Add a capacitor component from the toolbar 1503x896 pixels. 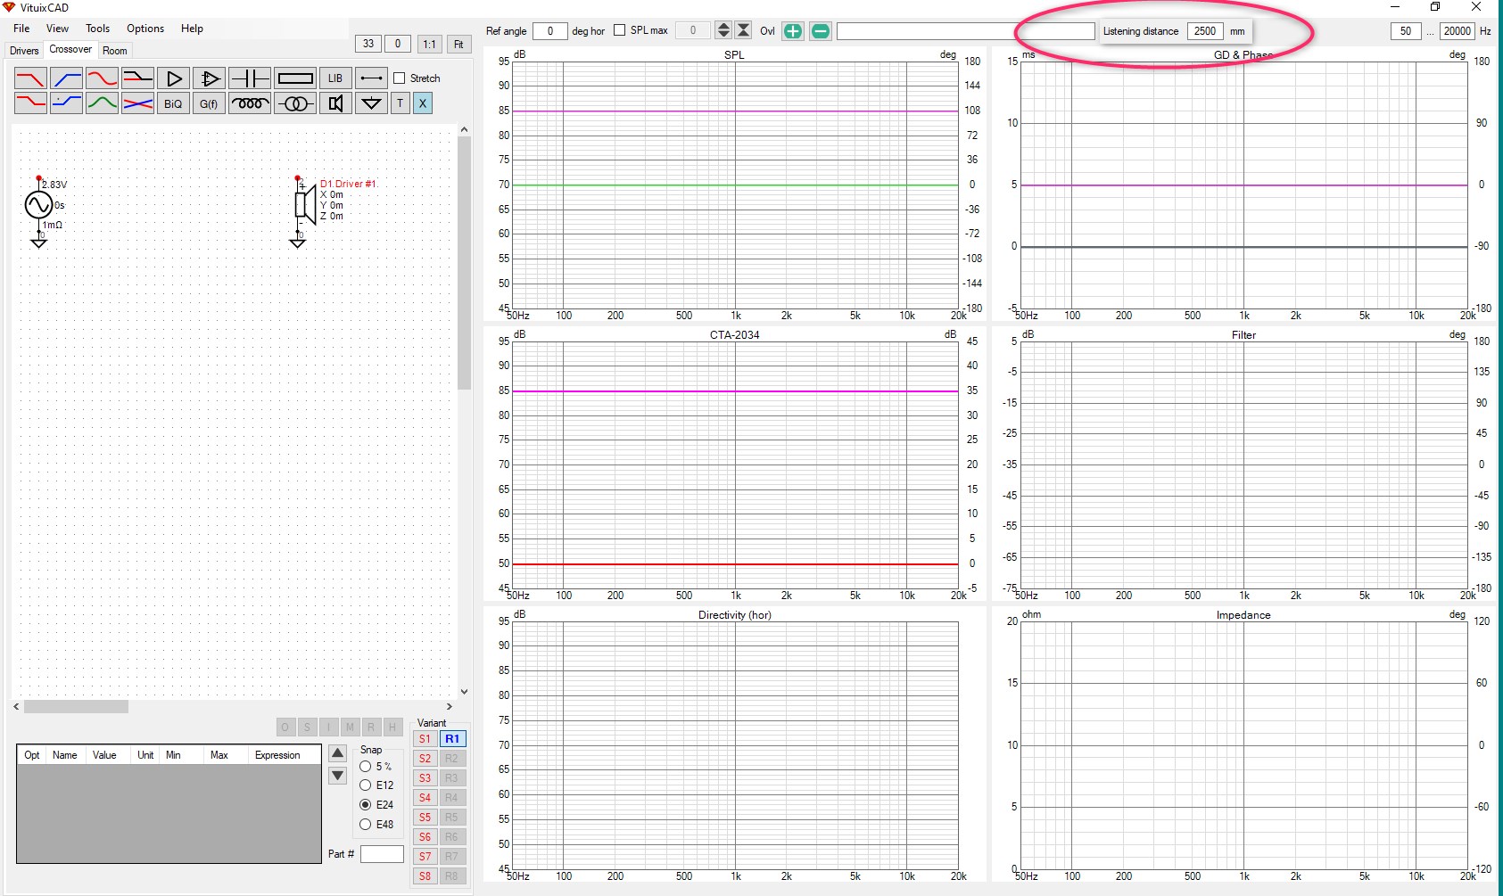tap(249, 78)
